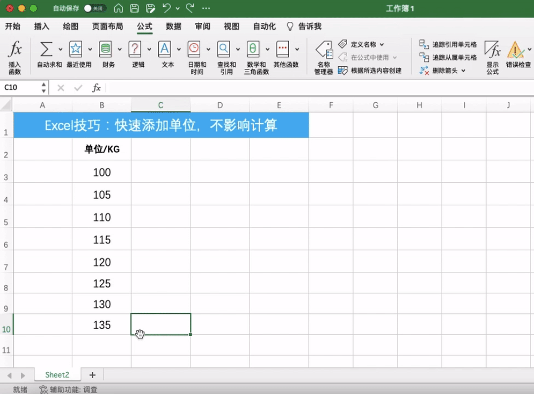The width and height of the screenshot is (534, 394).
Task: Expand the Lookup and Reference dropdown arrow
Action: pos(238,49)
